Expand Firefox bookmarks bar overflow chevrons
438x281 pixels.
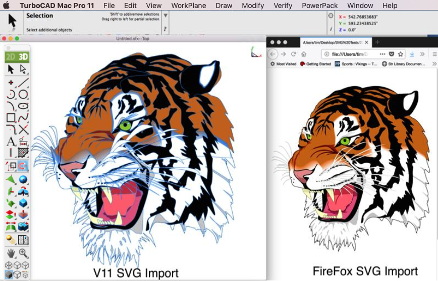[434, 64]
